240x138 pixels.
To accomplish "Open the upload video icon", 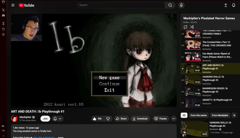I will [226, 5].
